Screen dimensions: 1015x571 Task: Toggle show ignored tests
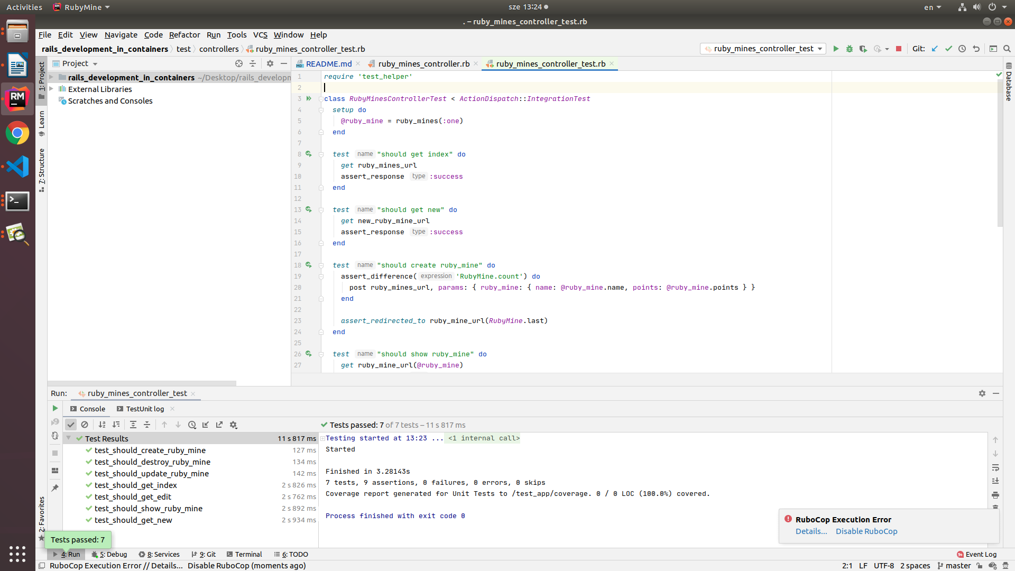click(85, 425)
